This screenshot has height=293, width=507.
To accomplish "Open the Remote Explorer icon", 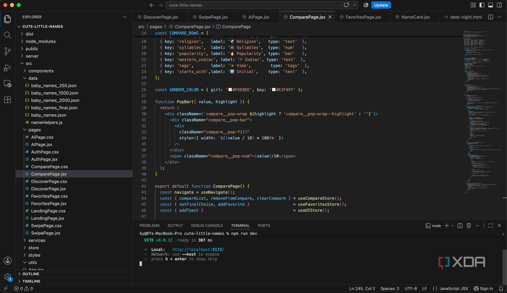I will 7,84.
